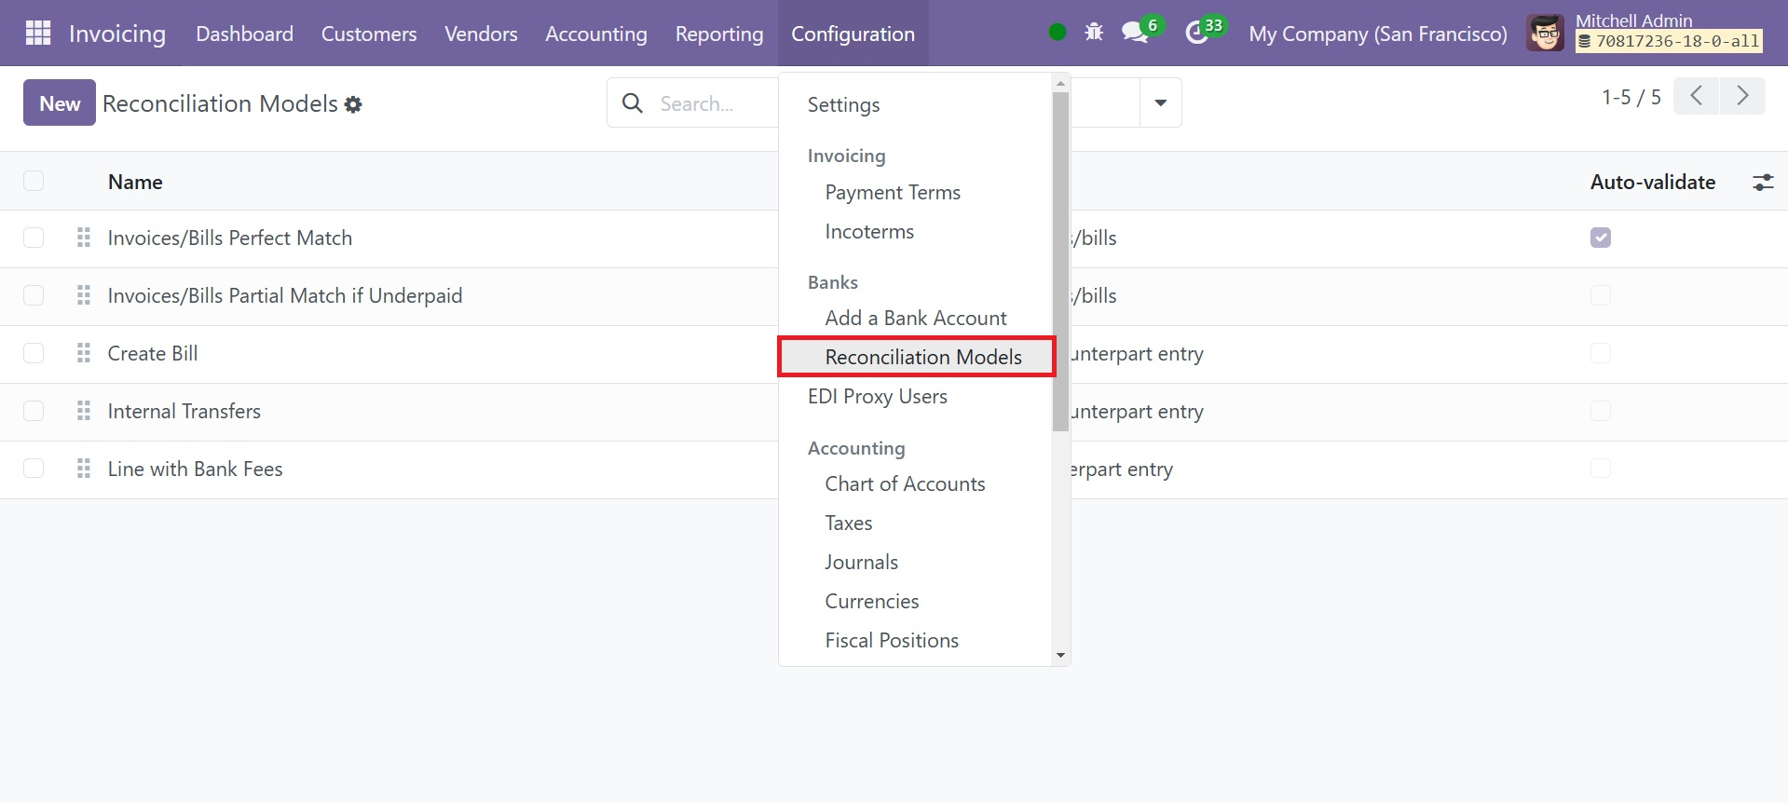Toggle Auto-validate for Invoices/Bills Perfect Match
Screen dimensions: 1788x803
1601,238
